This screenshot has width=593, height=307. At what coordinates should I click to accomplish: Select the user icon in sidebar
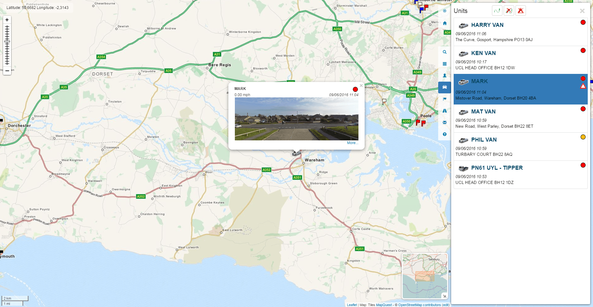point(444,75)
